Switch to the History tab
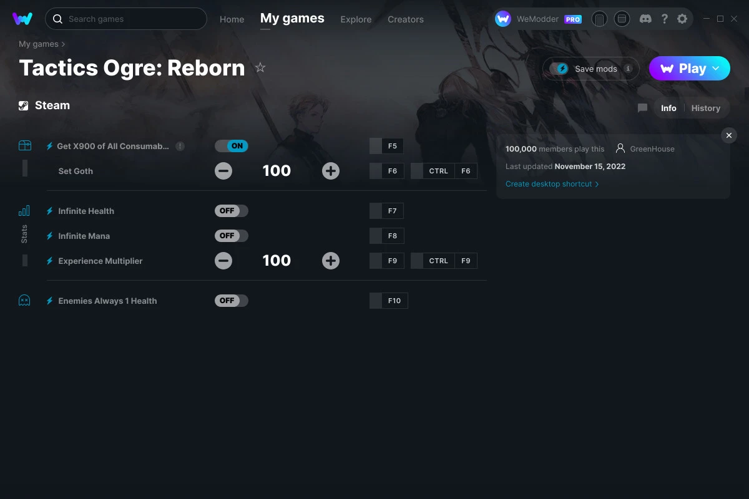 click(705, 108)
